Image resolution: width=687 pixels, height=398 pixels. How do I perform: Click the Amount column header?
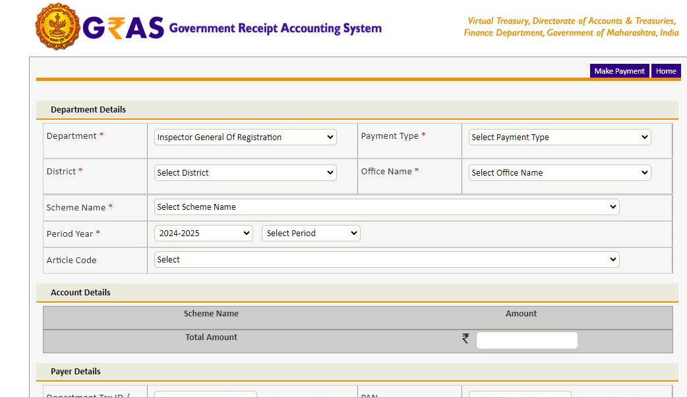(521, 314)
